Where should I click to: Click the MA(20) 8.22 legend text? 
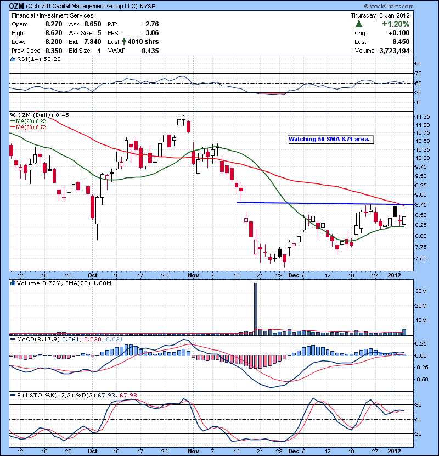[31, 121]
